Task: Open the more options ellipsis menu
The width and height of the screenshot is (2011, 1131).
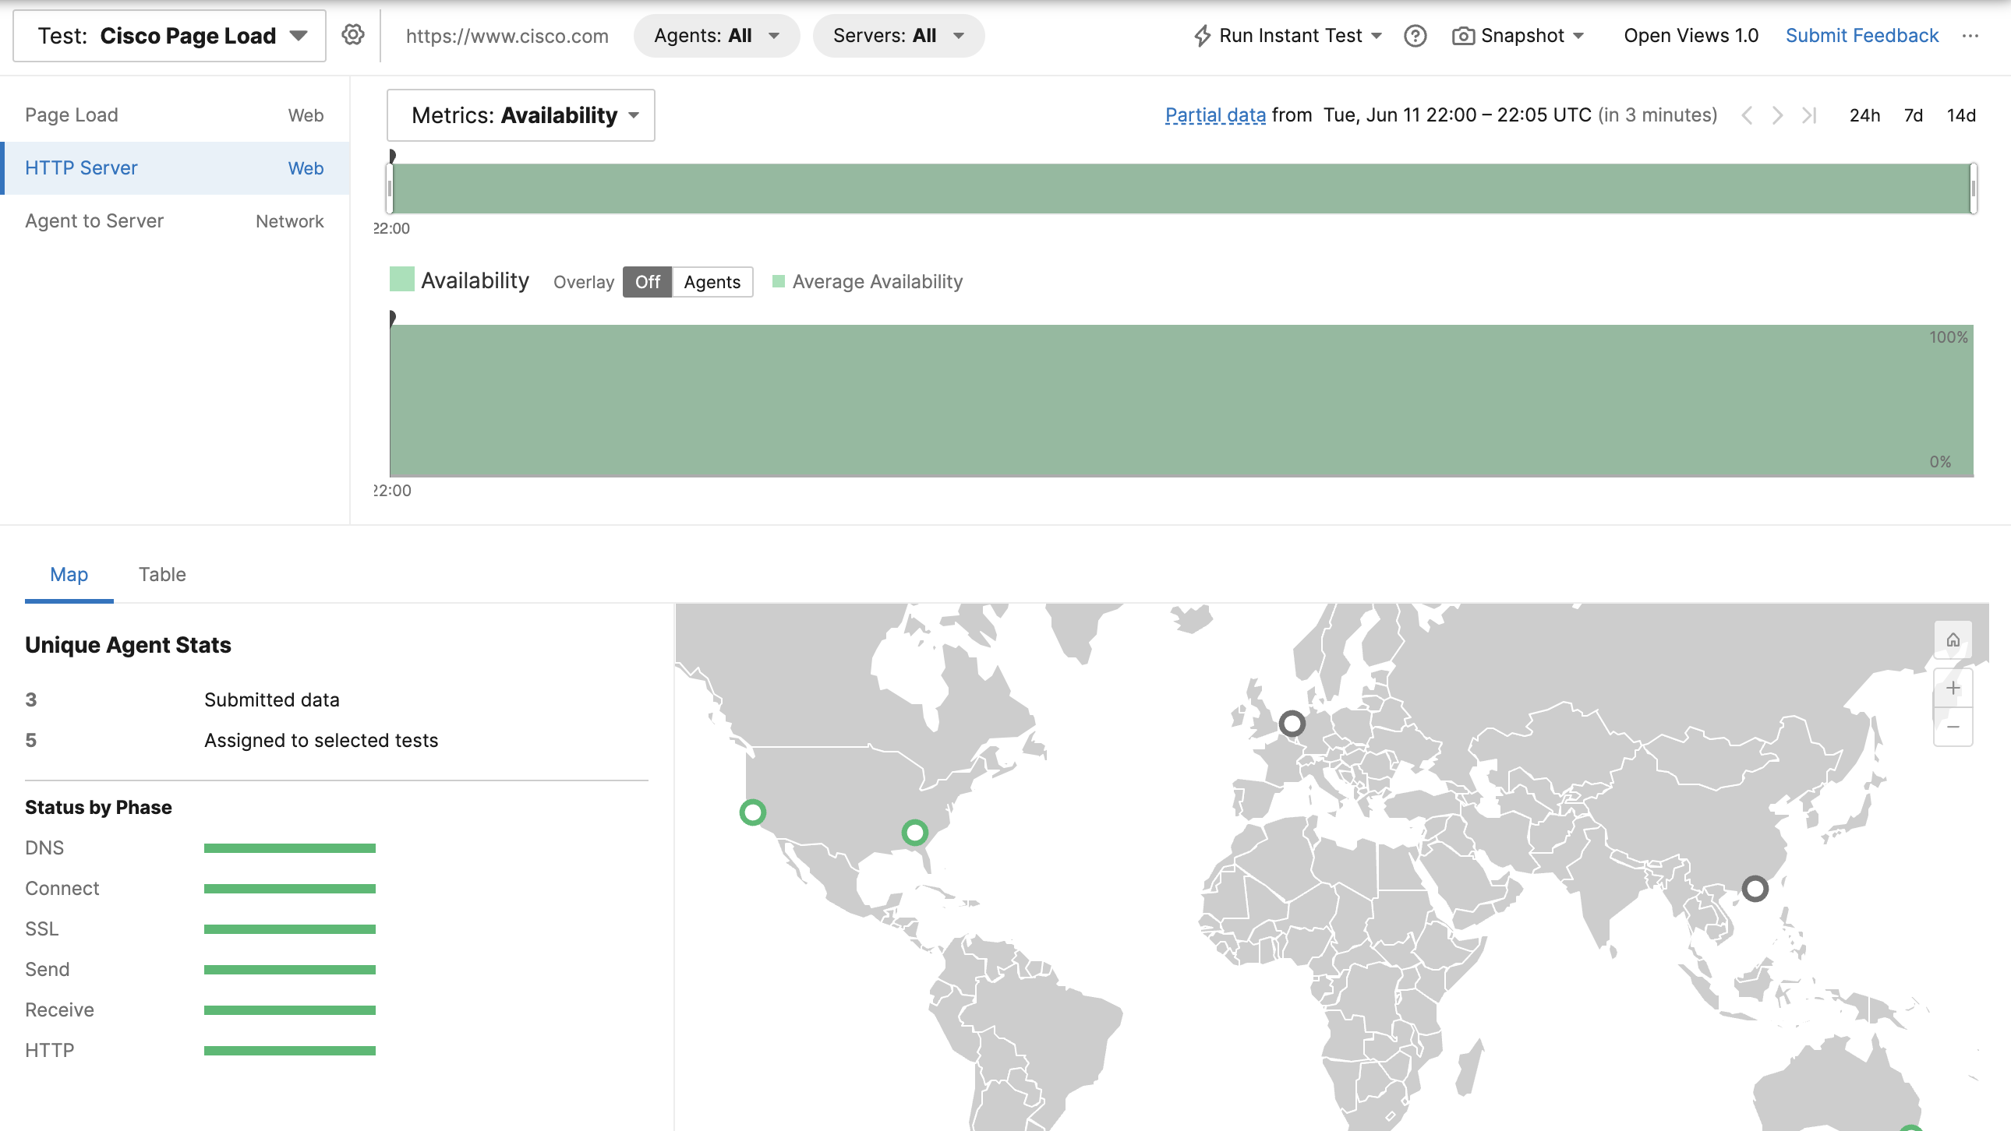Action: (x=1970, y=36)
